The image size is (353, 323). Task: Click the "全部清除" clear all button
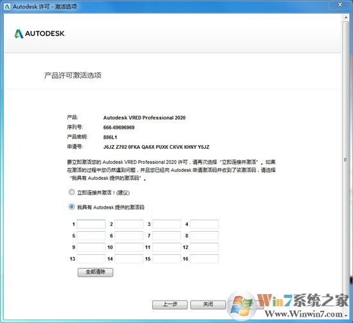pyautogui.click(x=96, y=272)
